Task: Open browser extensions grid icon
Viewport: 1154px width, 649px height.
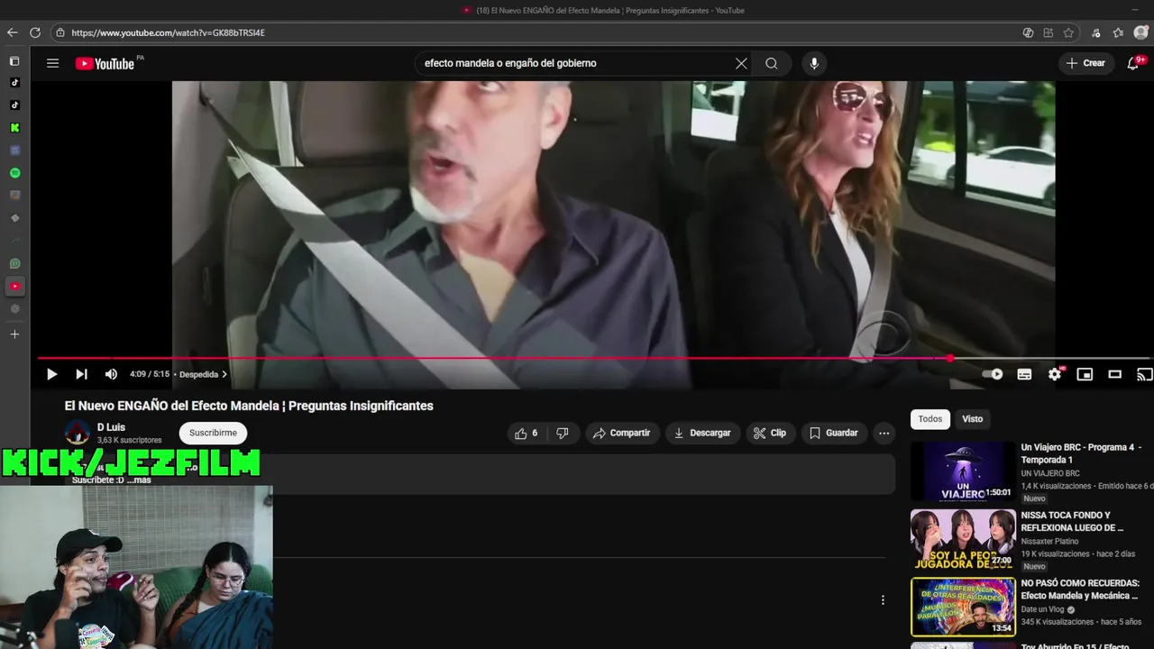Action: pyautogui.click(x=1048, y=32)
